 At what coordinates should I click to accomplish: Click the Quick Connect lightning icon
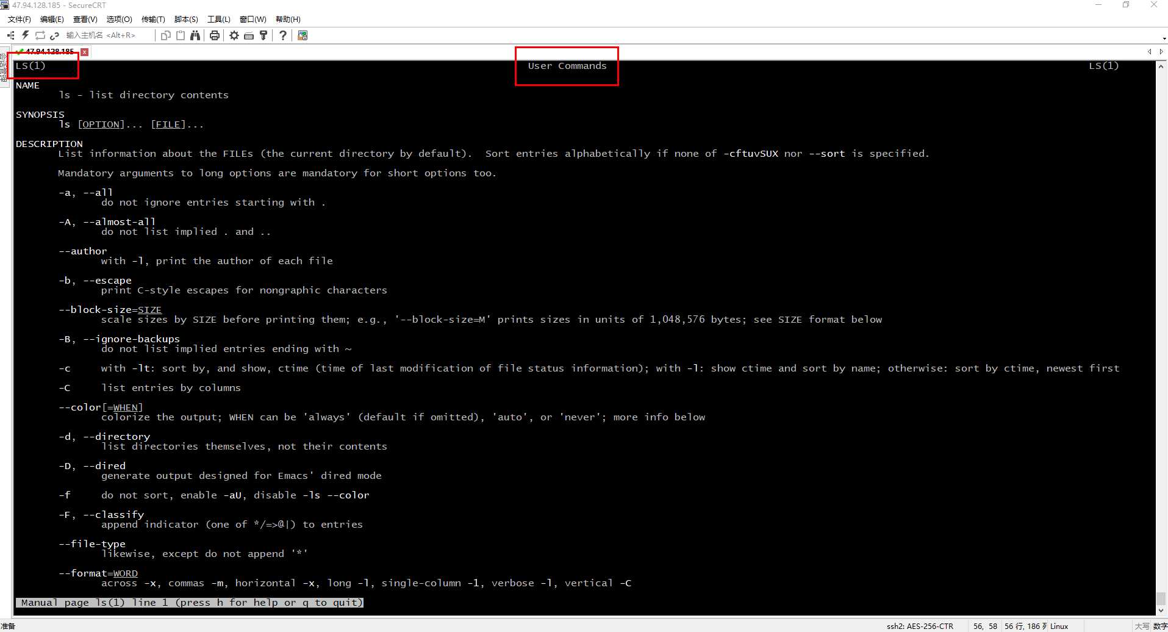coord(26,35)
